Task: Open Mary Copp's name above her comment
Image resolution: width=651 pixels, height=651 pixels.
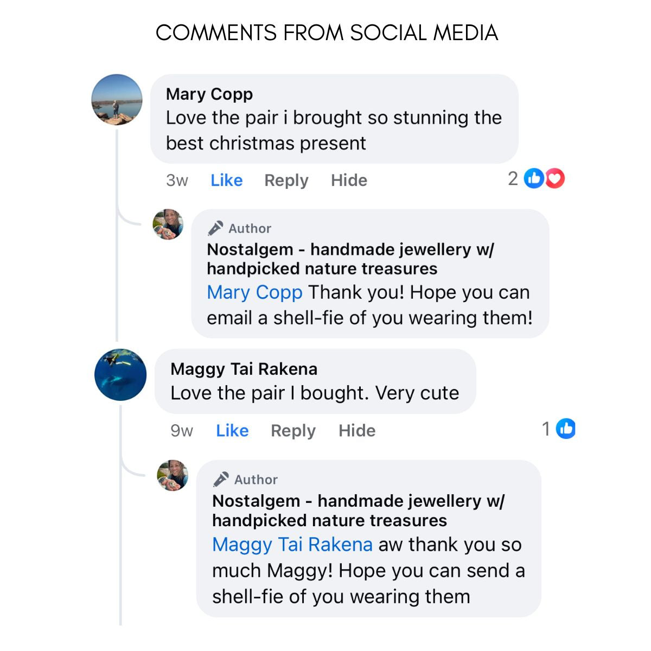Action: pyautogui.click(x=209, y=94)
